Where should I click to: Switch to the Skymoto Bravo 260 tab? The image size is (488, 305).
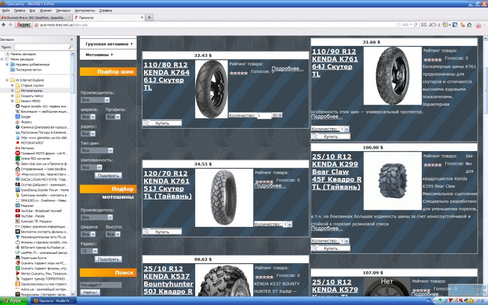click(36, 17)
